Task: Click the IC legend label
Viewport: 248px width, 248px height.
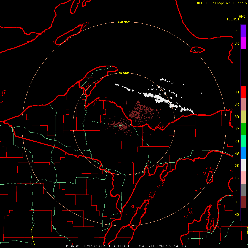Action: coord(236,178)
